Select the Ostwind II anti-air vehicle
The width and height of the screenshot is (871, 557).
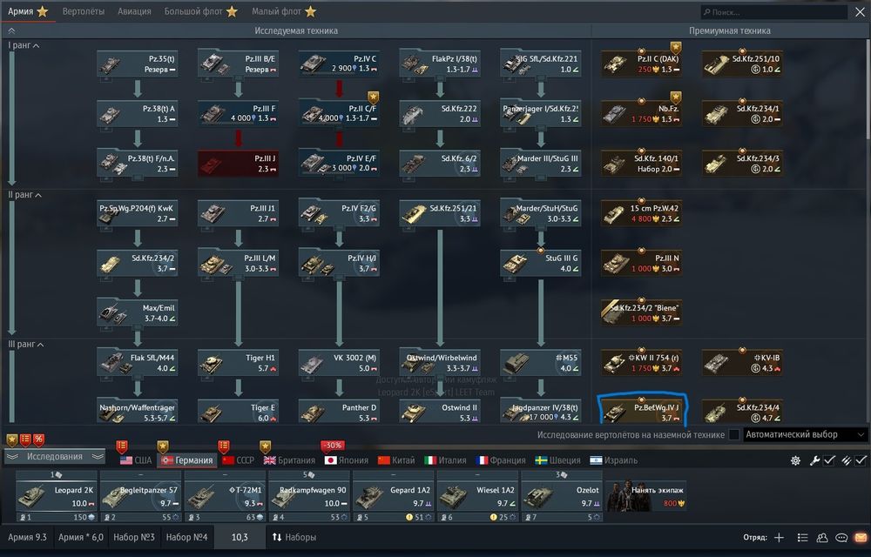[x=440, y=413]
